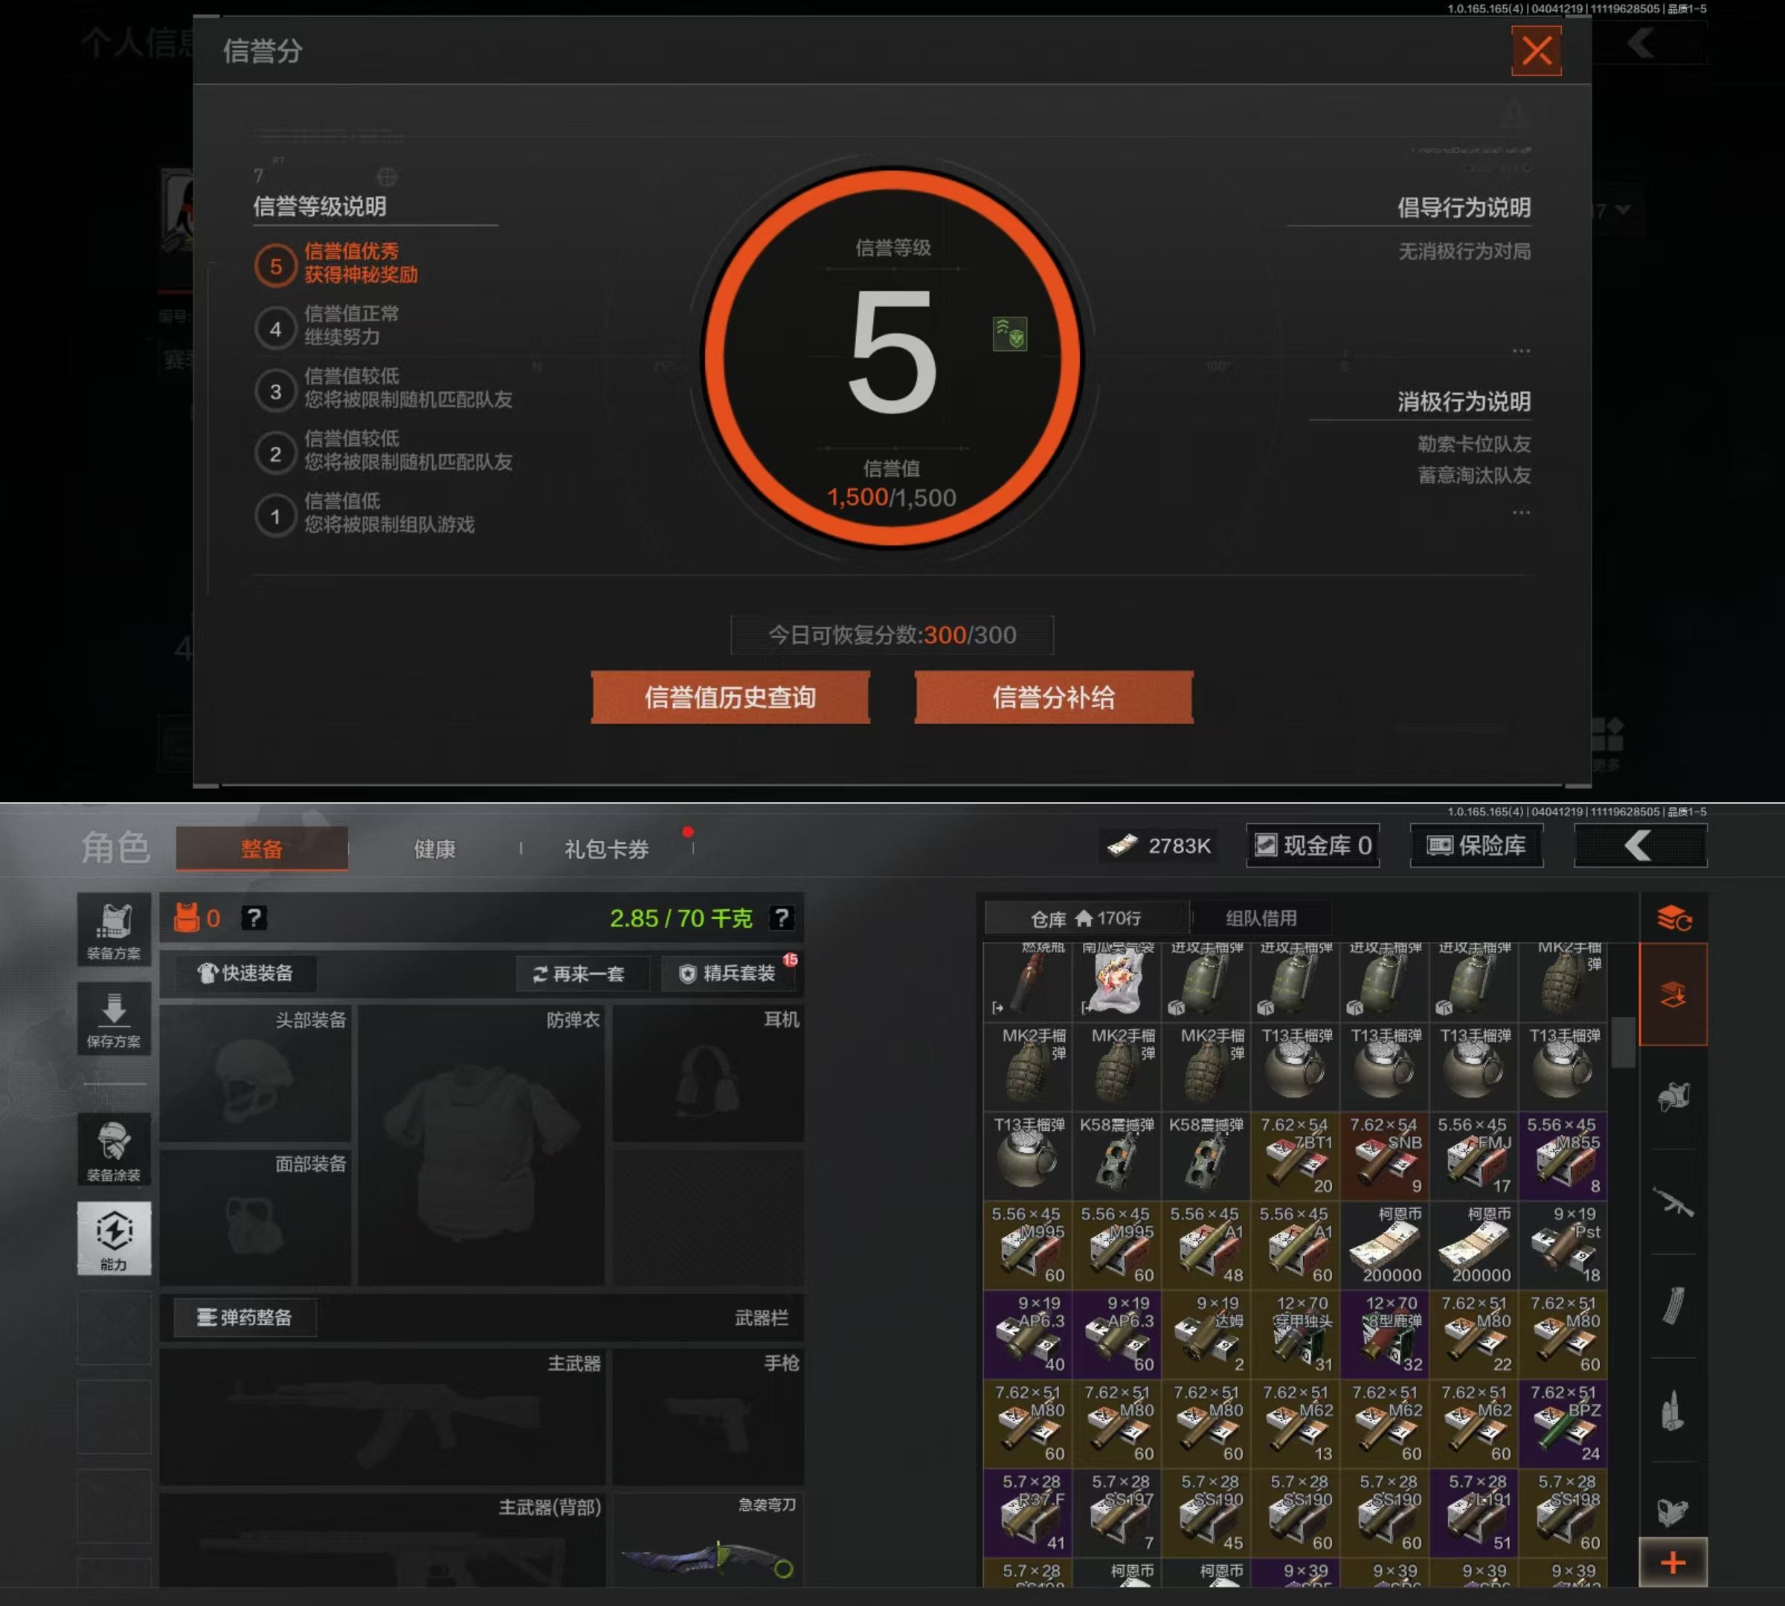Open the 礼包卡券 tab
Image resolution: width=1785 pixels, height=1606 pixels.
point(606,849)
